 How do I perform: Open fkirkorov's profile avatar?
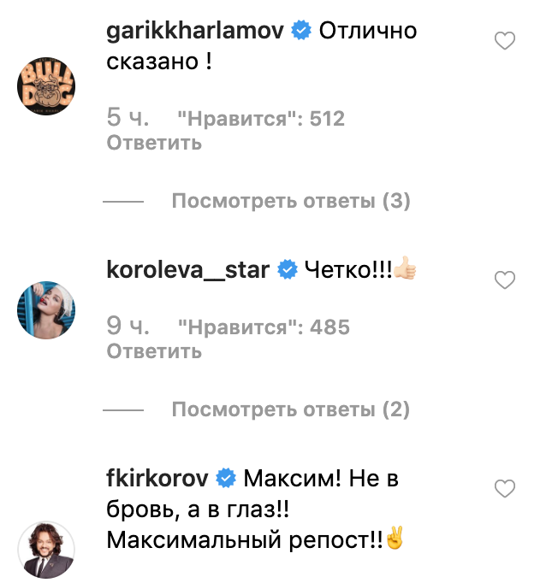46,550
